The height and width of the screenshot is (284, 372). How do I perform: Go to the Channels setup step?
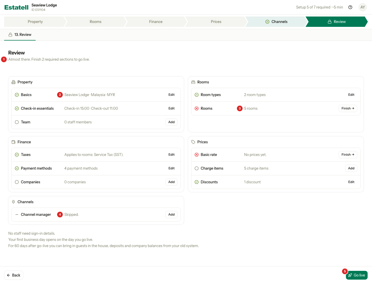[276, 22]
